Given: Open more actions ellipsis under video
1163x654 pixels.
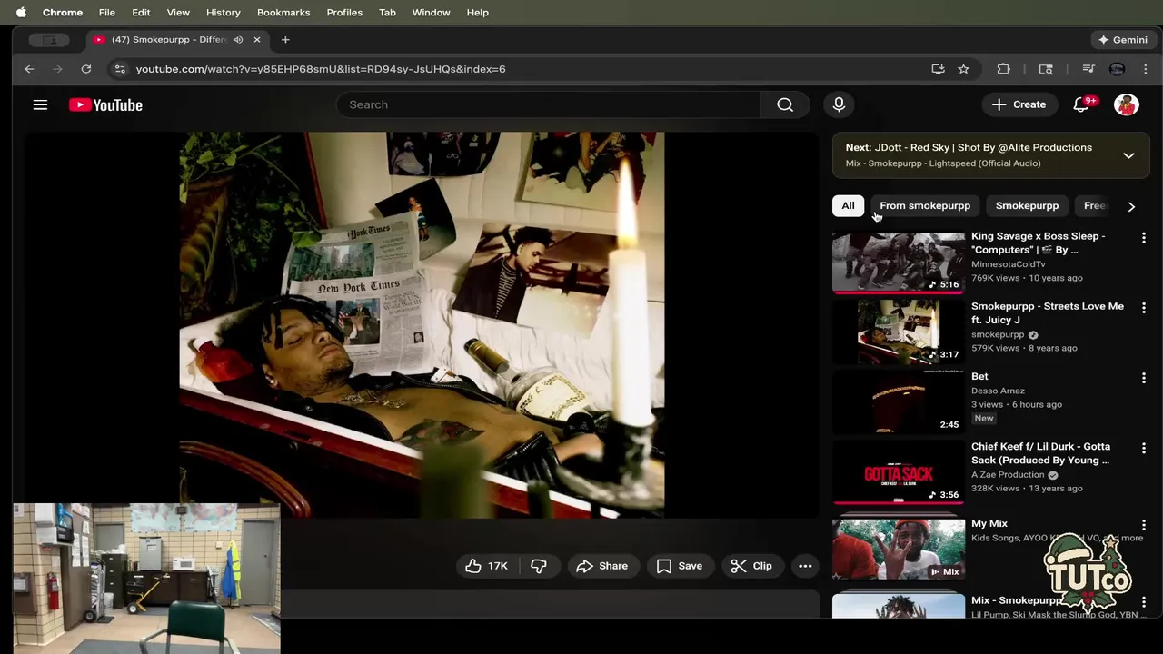Looking at the screenshot, I should [805, 566].
